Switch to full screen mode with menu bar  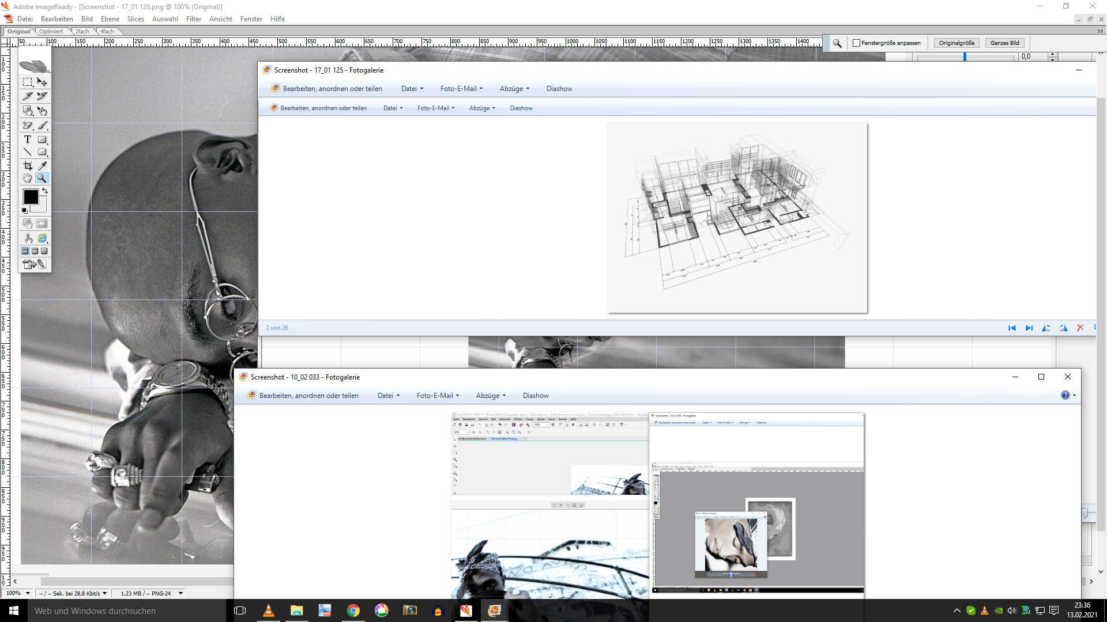[x=35, y=251]
